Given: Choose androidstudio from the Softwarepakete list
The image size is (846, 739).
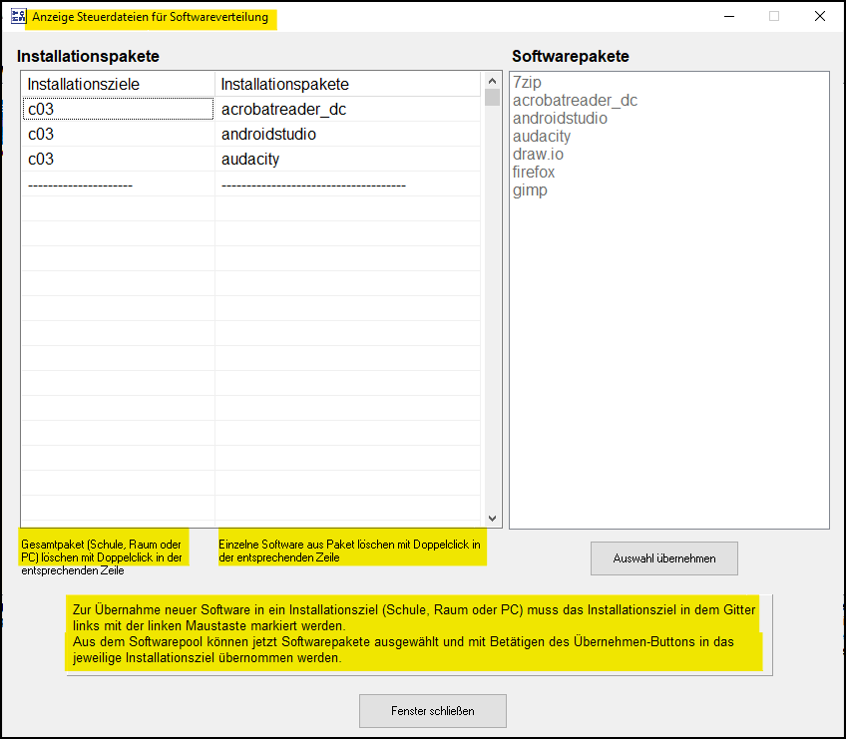Looking at the screenshot, I should tap(560, 119).
